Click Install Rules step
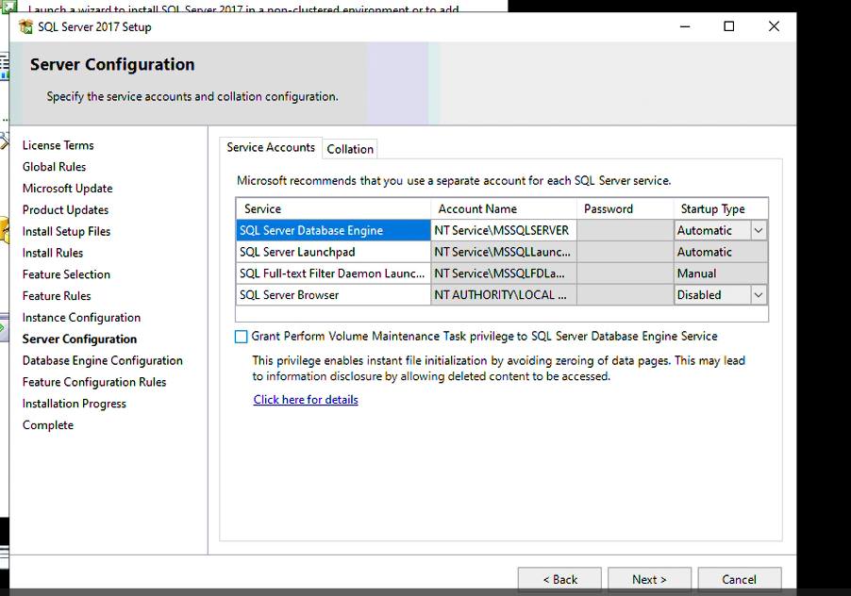This screenshot has height=596, width=851. (53, 253)
